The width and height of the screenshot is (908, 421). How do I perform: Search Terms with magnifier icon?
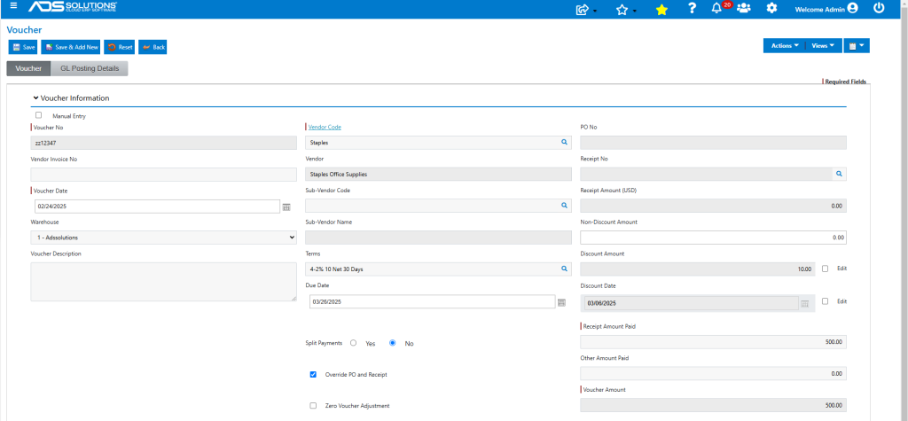(x=564, y=269)
